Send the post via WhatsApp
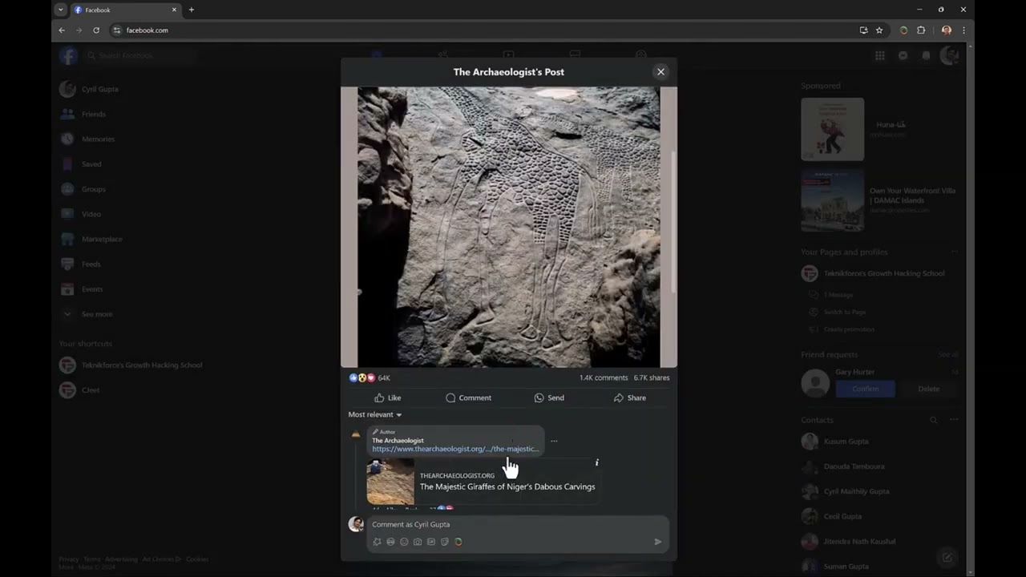The height and width of the screenshot is (577, 1026). pos(549,397)
